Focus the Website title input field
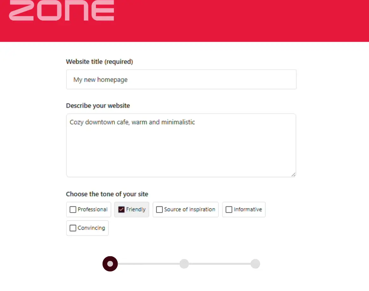The height and width of the screenshot is (291, 369). click(x=181, y=79)
